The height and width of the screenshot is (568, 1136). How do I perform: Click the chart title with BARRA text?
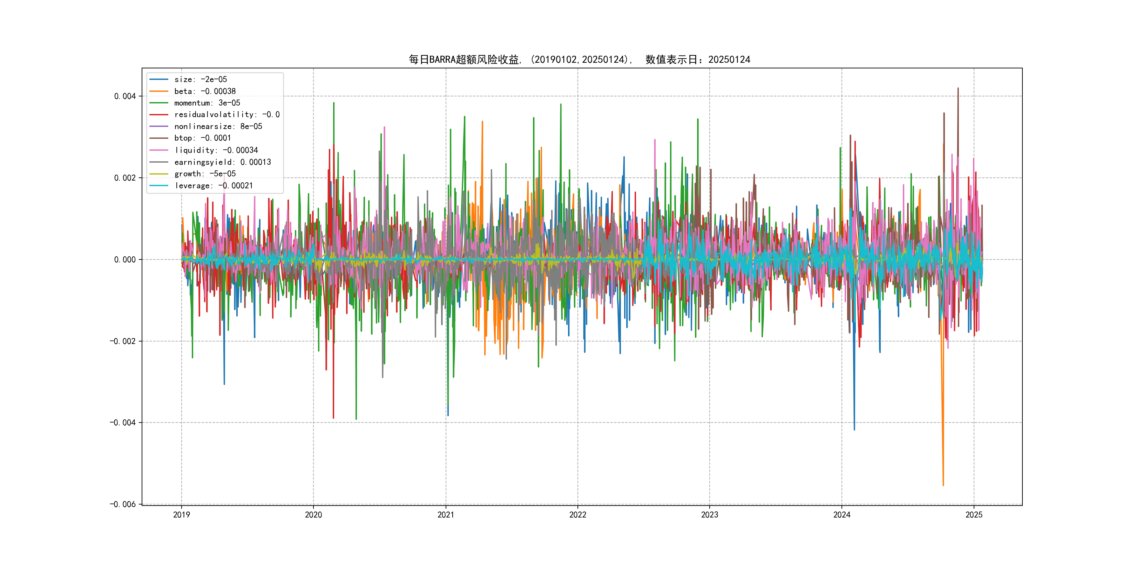(x=579, y=60)
